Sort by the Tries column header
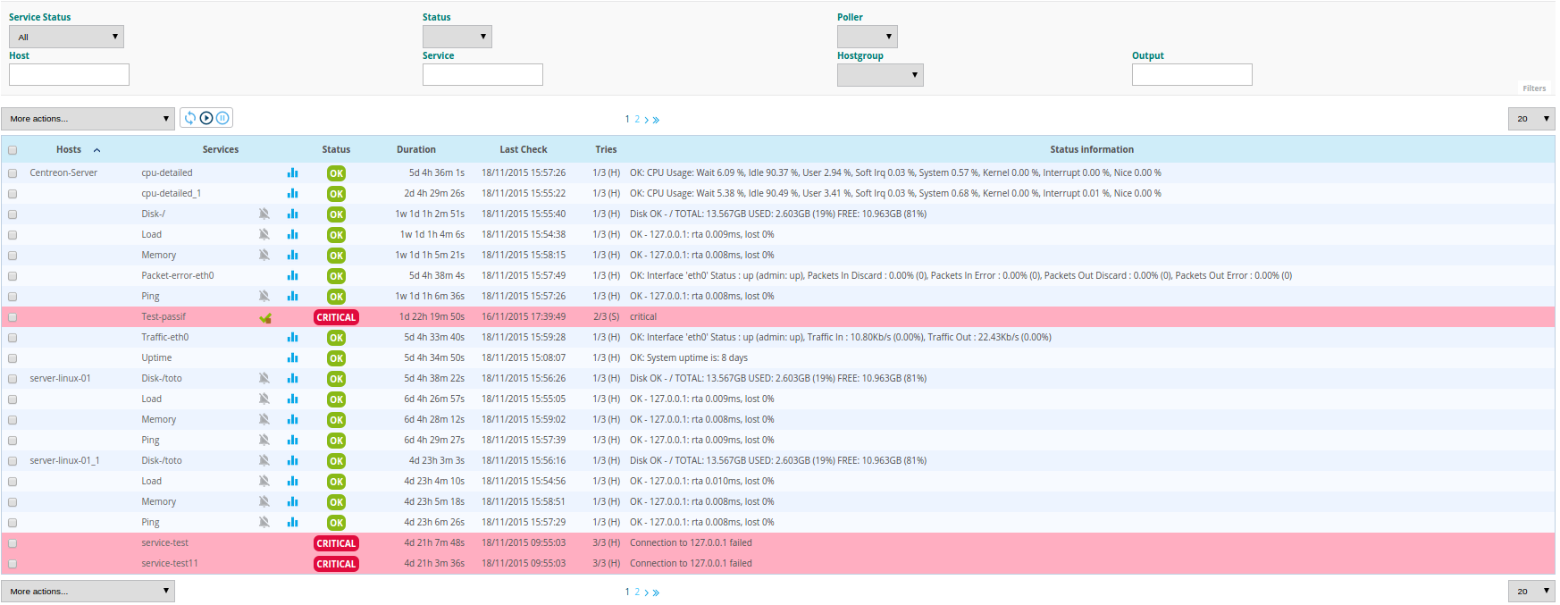 pos(607,149)
